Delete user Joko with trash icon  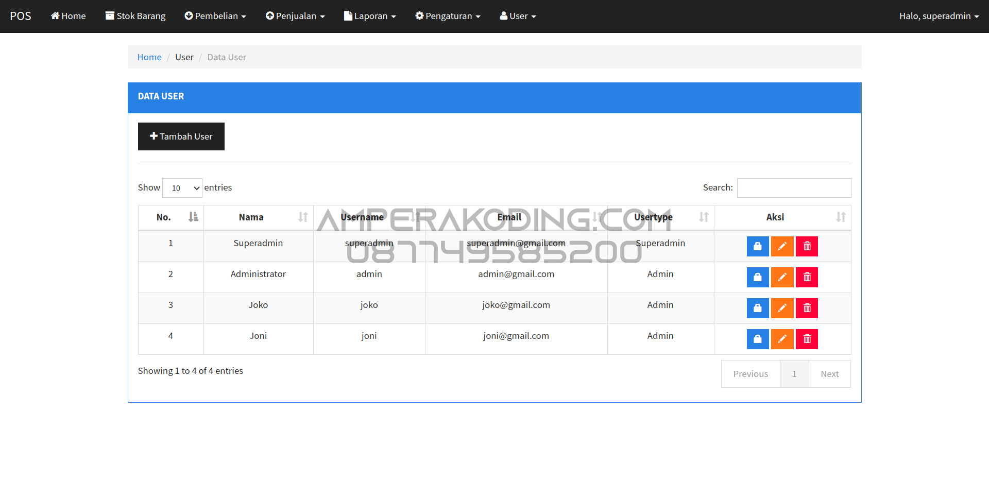click(807, 308)
